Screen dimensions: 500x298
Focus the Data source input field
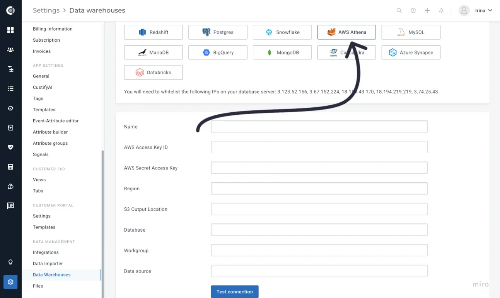pyautogui.click(x=319, y=271)
